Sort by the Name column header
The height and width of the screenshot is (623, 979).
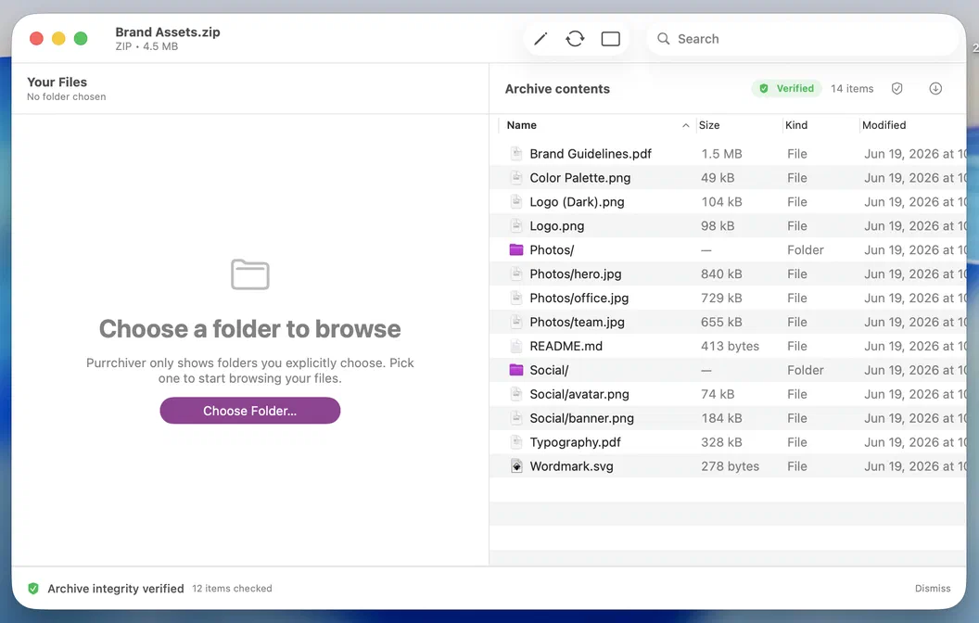[x=522, y=125]
